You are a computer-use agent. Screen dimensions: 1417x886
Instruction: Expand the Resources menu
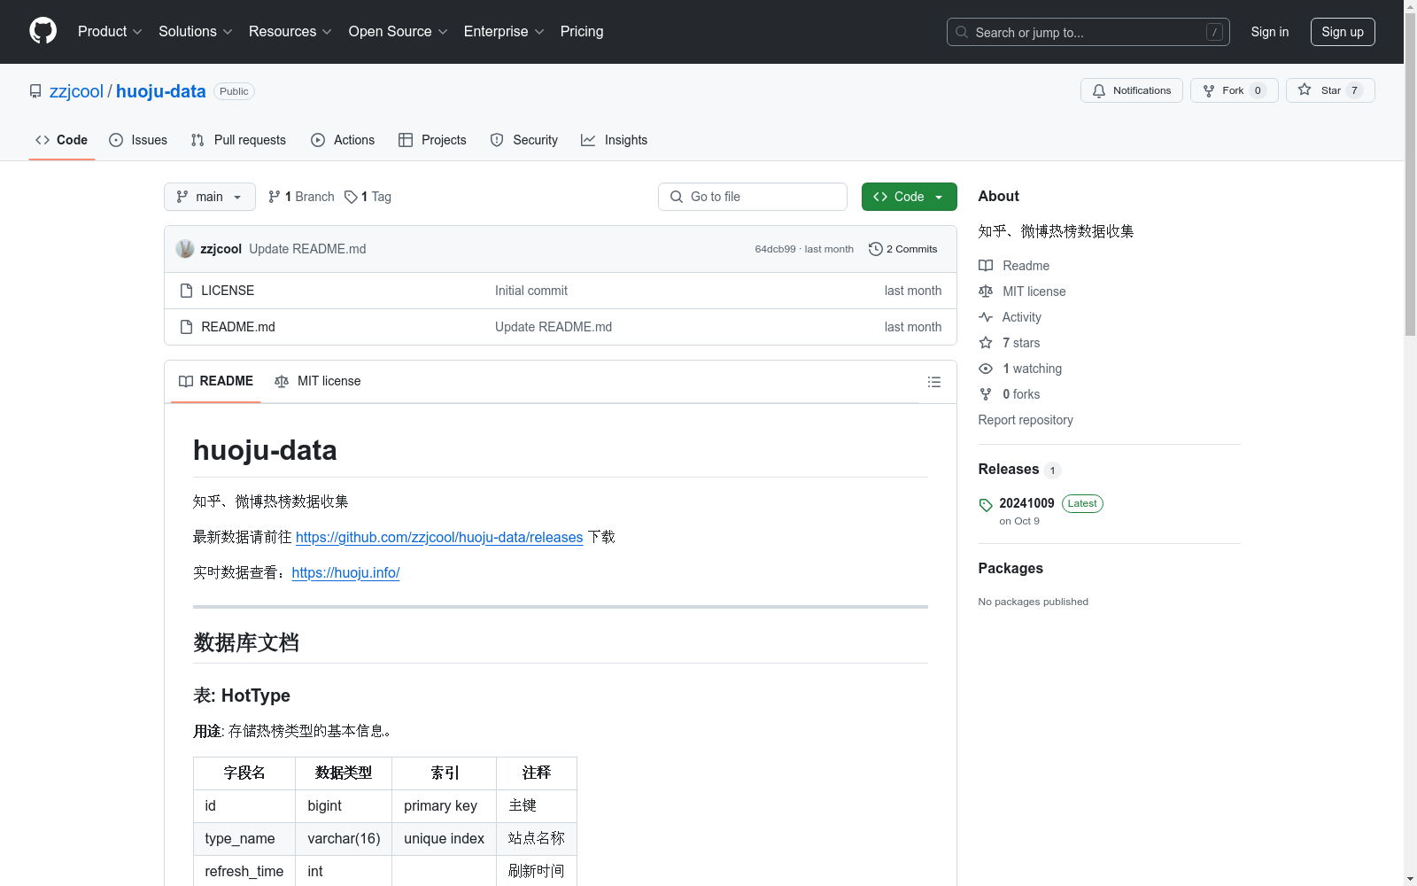tap(290, 31)
